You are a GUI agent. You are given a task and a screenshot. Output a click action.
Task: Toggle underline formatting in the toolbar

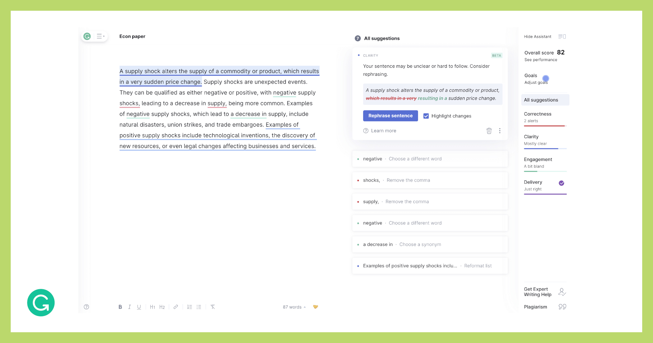pyautogui.click(x=139, y=307)
